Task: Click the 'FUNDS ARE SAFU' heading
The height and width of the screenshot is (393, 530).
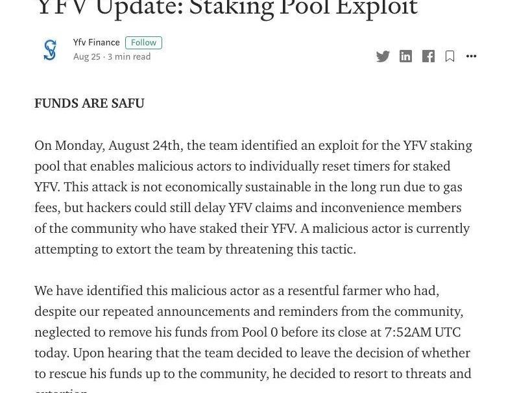Action: click(x=90, y=104)
